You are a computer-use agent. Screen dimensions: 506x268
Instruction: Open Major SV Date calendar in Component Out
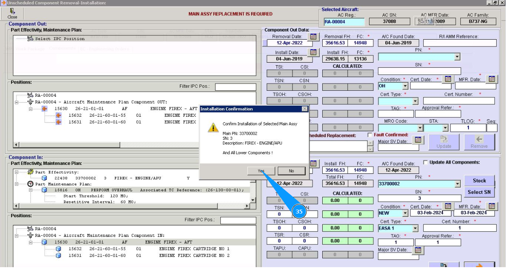point(418,140)
